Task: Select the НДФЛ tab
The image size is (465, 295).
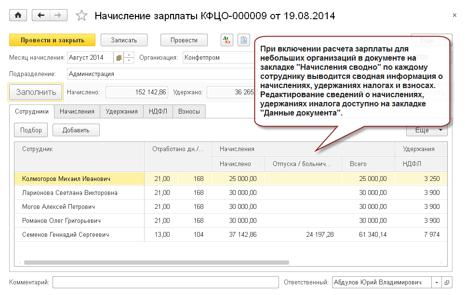Action: click(158, 111)
